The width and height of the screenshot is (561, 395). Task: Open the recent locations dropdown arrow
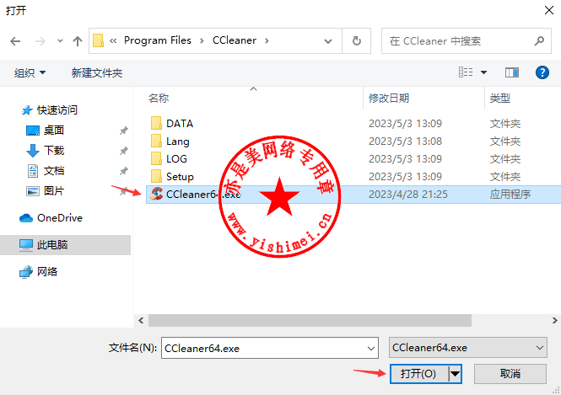coord(60,41)
